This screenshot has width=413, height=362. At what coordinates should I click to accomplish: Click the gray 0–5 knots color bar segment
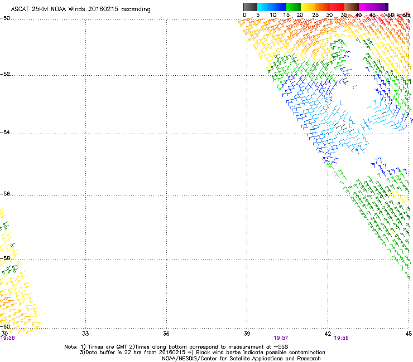(x=250, y=7)
